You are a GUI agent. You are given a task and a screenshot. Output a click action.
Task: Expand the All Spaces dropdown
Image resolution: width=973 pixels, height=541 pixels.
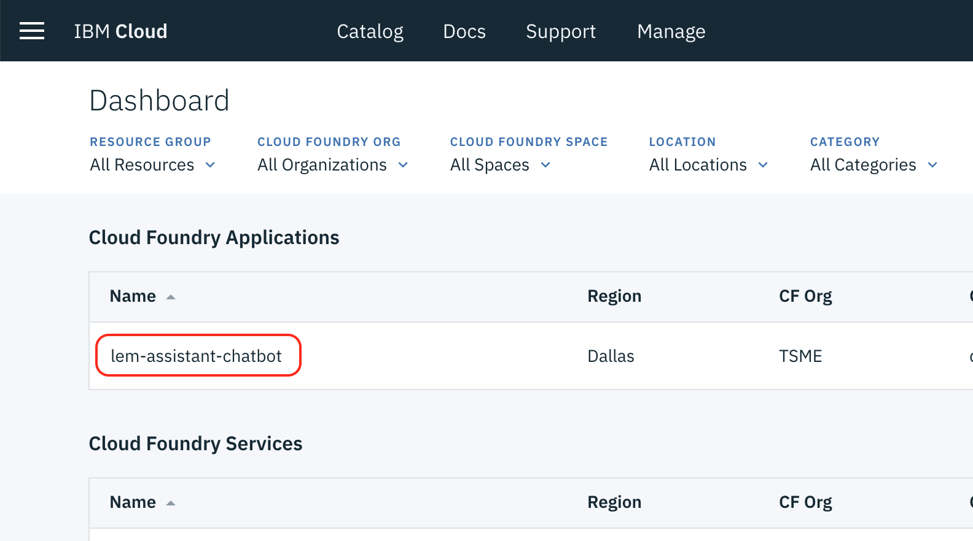[500, 165]
